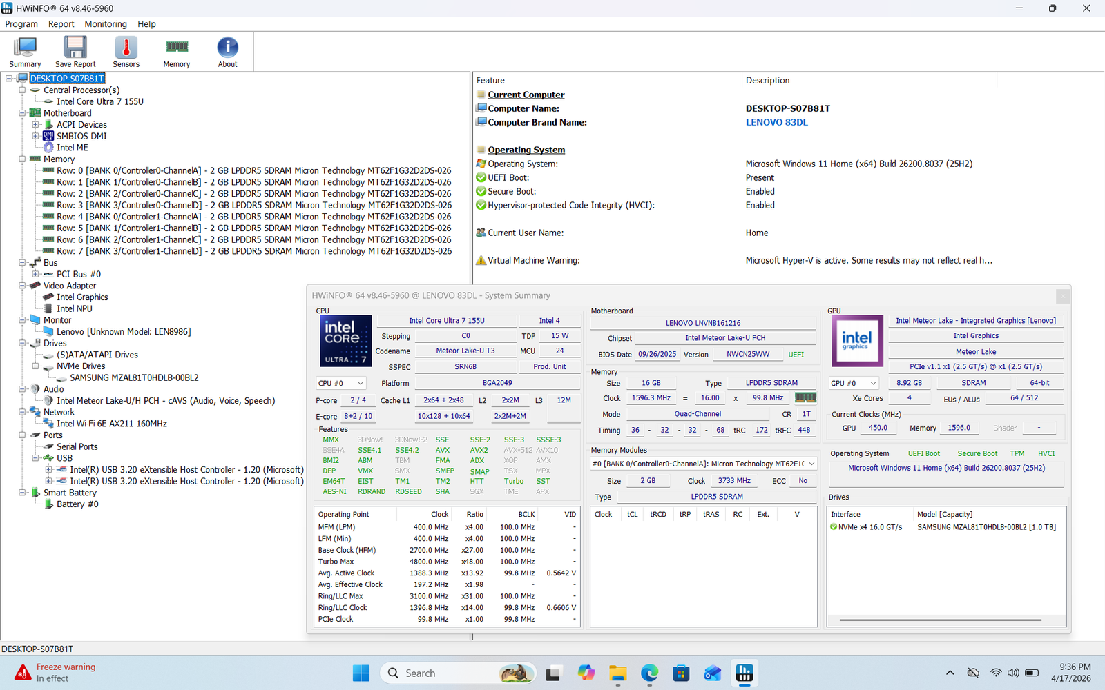
Task: Click the Intel graphics logo image
Action: click(x=856, y=340)
